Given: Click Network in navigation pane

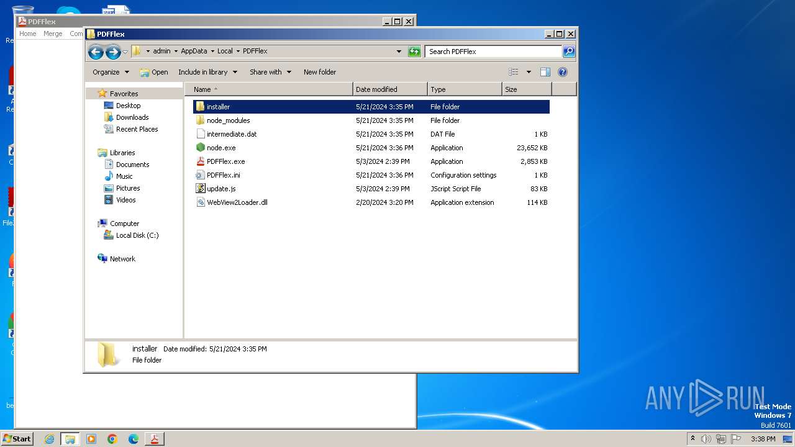Looking at the screenshot, I should tap(122, 259).
